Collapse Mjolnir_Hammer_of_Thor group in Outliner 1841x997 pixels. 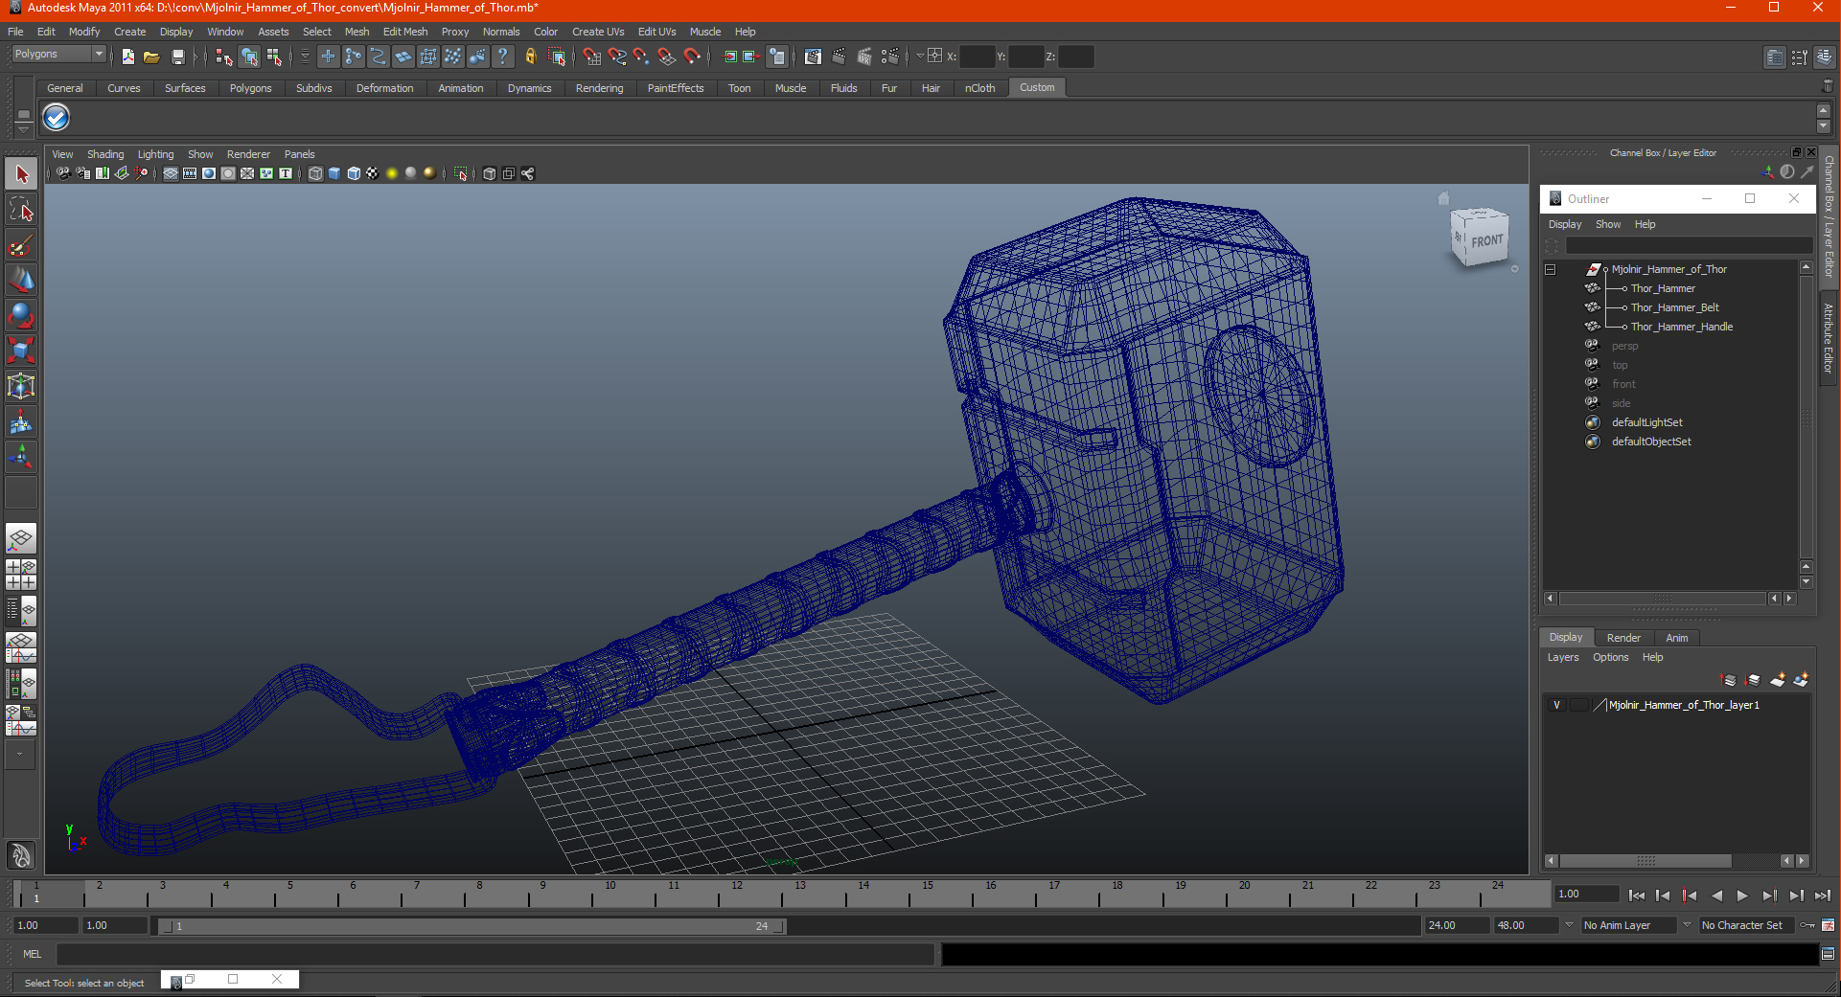click(1550, 269)
